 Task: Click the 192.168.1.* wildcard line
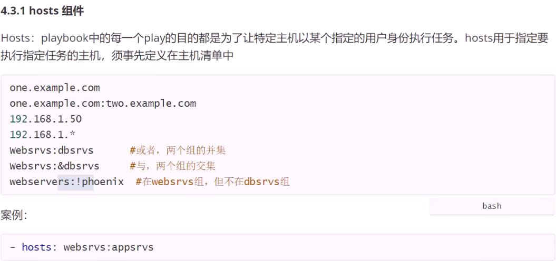coord(43,135)
